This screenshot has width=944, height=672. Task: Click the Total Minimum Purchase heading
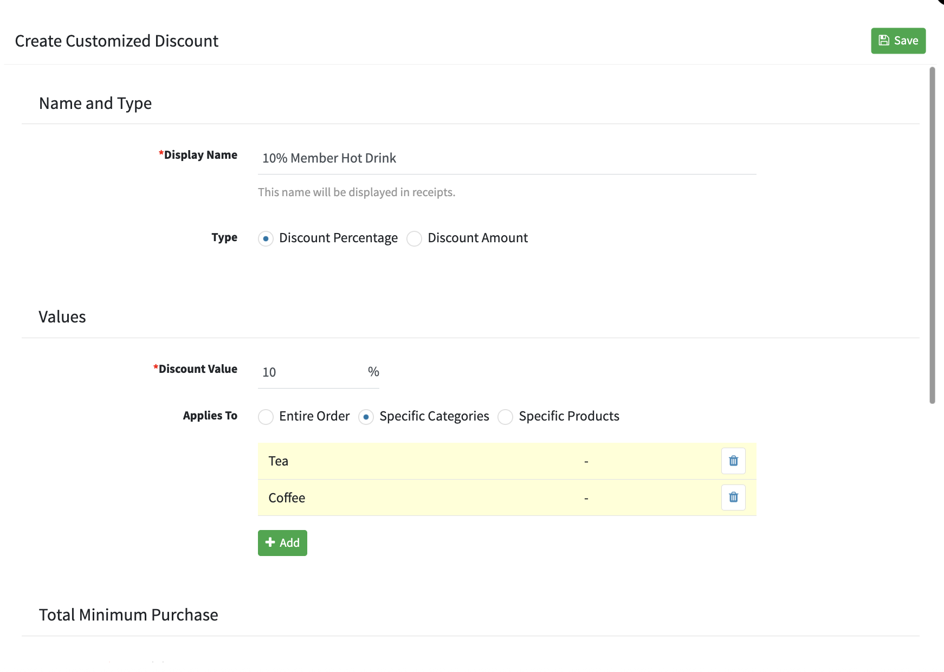[128, 615]
